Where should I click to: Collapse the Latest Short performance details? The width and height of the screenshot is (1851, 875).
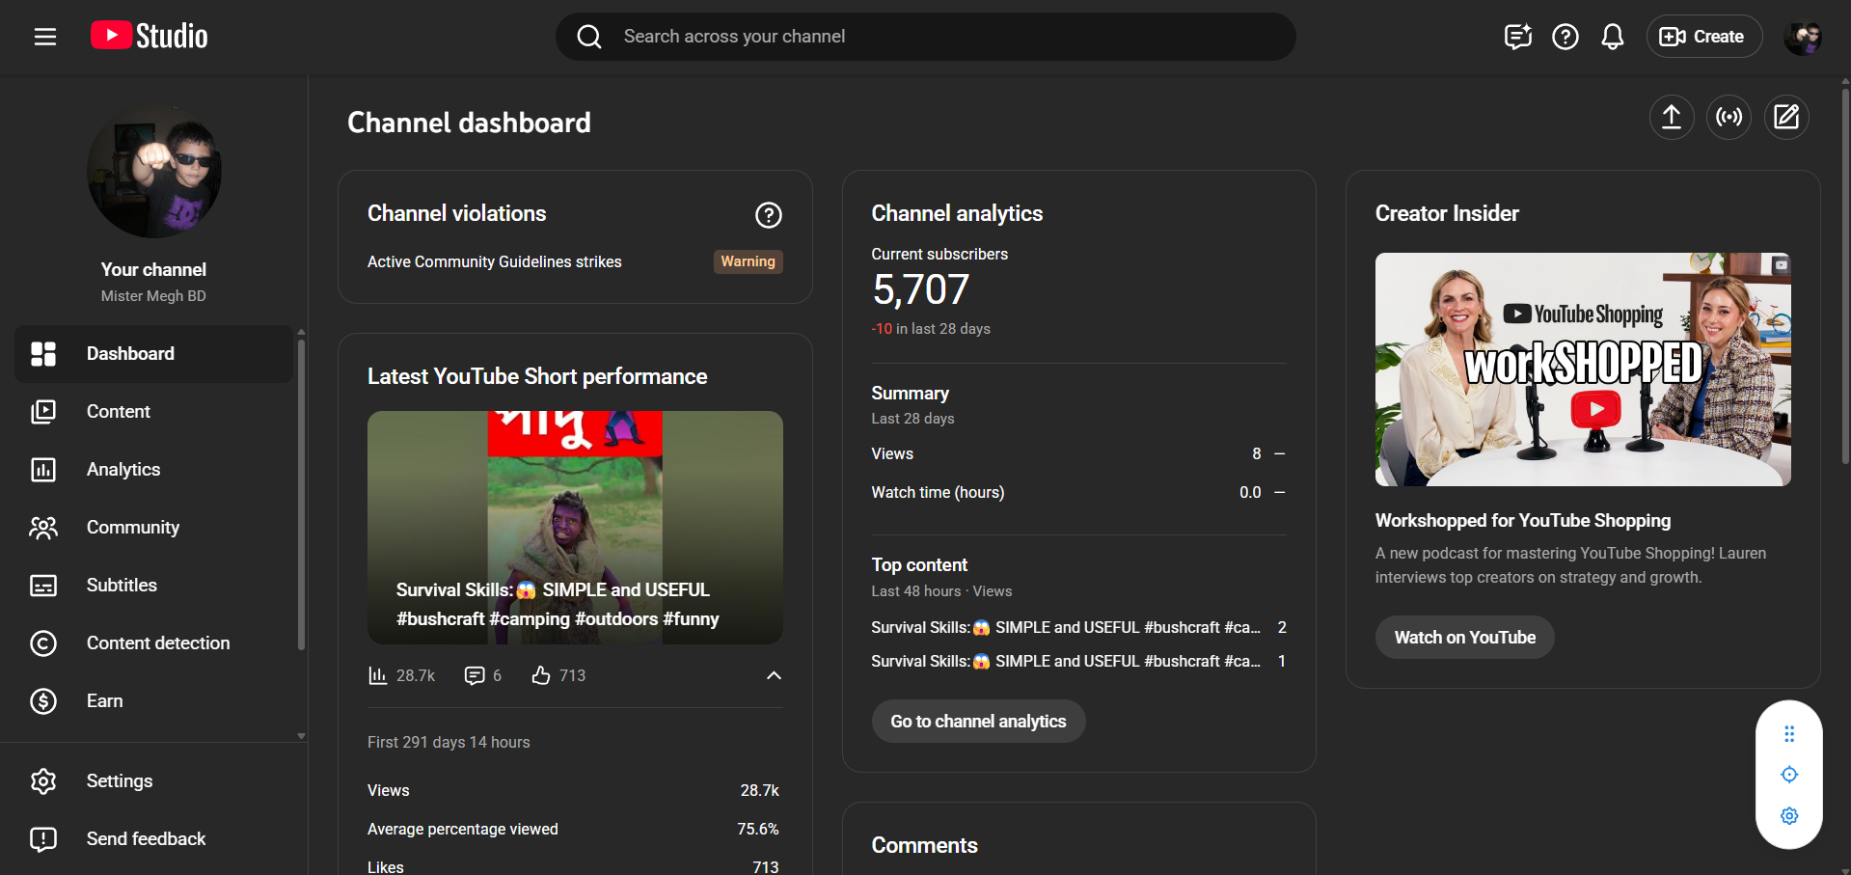click(x=774, y=675)
